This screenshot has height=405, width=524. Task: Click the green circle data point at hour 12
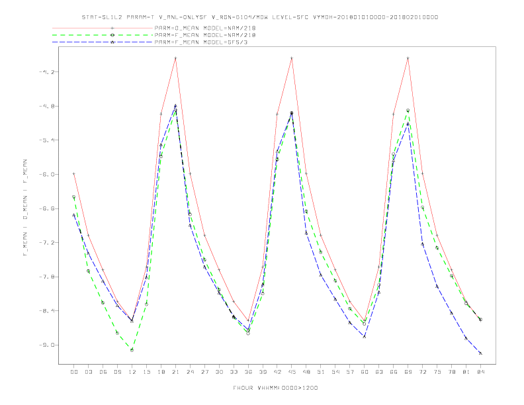click(x=132, y=350)
